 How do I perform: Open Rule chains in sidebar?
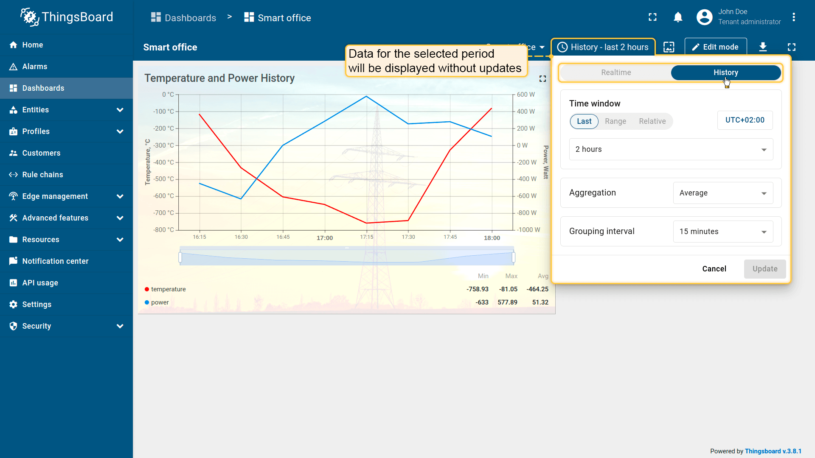point(42,175)
